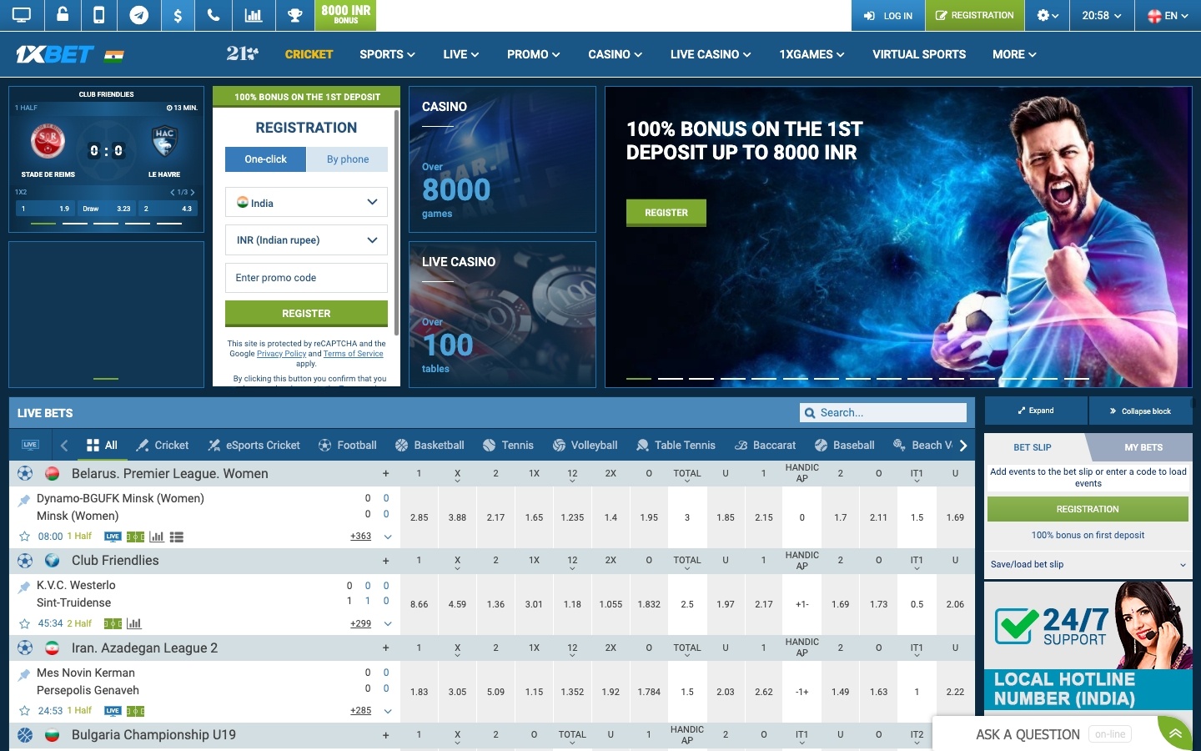This screenshot has height=751, width=1201.
Task: Open the statistics bar-chart icon in the top bar
Action: click(x=254, y=15)
